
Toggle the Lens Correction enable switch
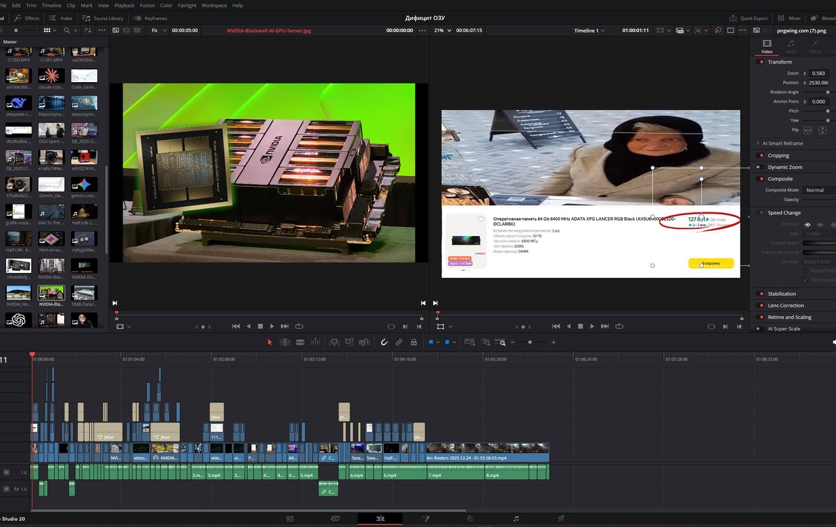point(760,306)
